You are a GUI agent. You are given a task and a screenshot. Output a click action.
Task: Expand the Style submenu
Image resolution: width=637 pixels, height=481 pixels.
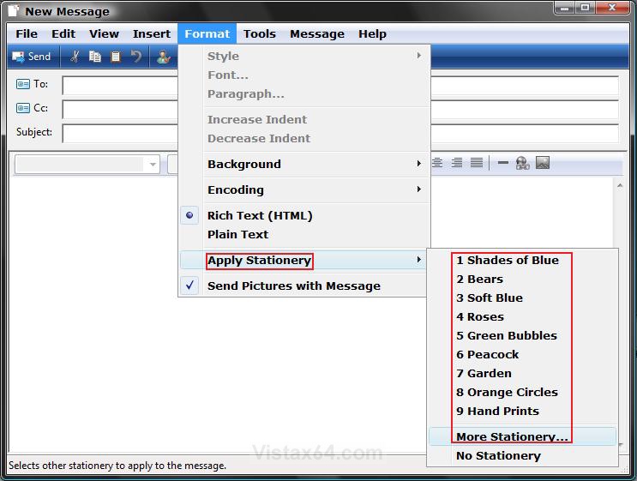coord(304,56)
